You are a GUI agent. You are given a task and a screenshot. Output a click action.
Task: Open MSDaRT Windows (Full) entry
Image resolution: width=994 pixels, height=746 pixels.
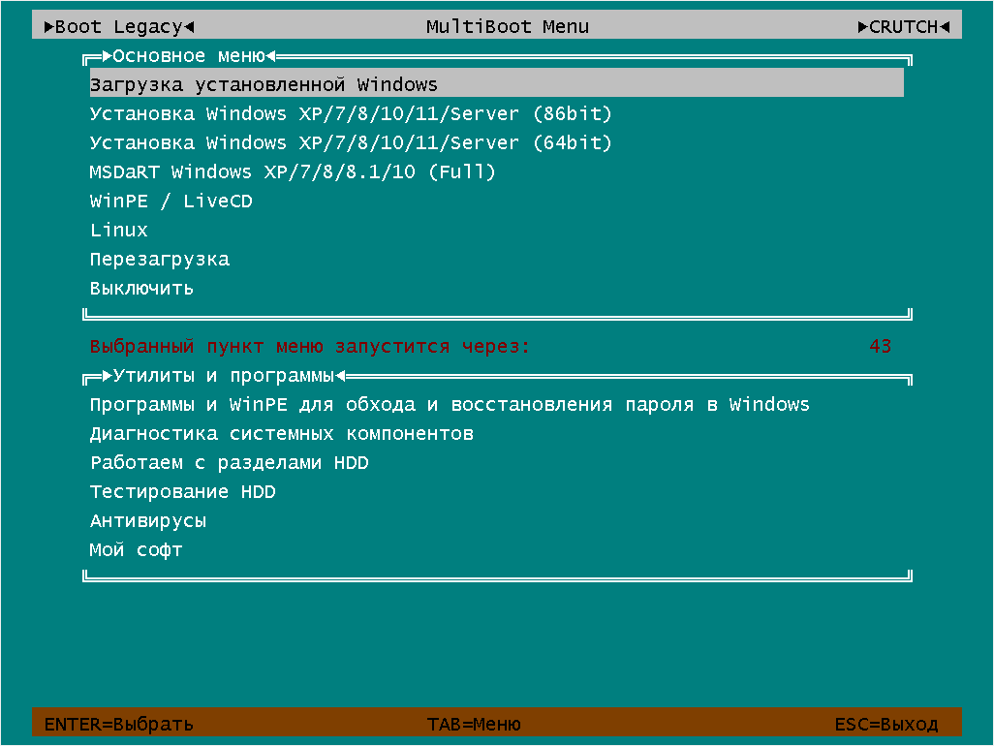pos(293,171)
